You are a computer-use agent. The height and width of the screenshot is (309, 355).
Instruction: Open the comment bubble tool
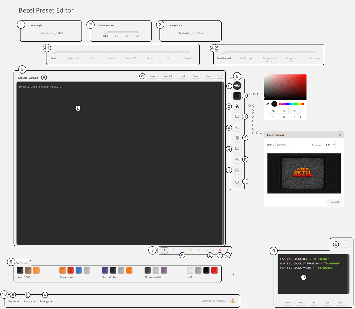point(237,148)
